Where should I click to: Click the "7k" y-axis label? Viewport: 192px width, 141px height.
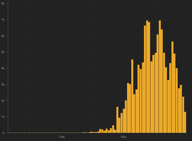pyautogui.click(x=3, y=20)
